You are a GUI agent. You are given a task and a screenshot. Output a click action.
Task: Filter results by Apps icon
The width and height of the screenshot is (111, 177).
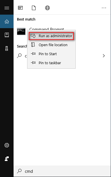(20, 8)
